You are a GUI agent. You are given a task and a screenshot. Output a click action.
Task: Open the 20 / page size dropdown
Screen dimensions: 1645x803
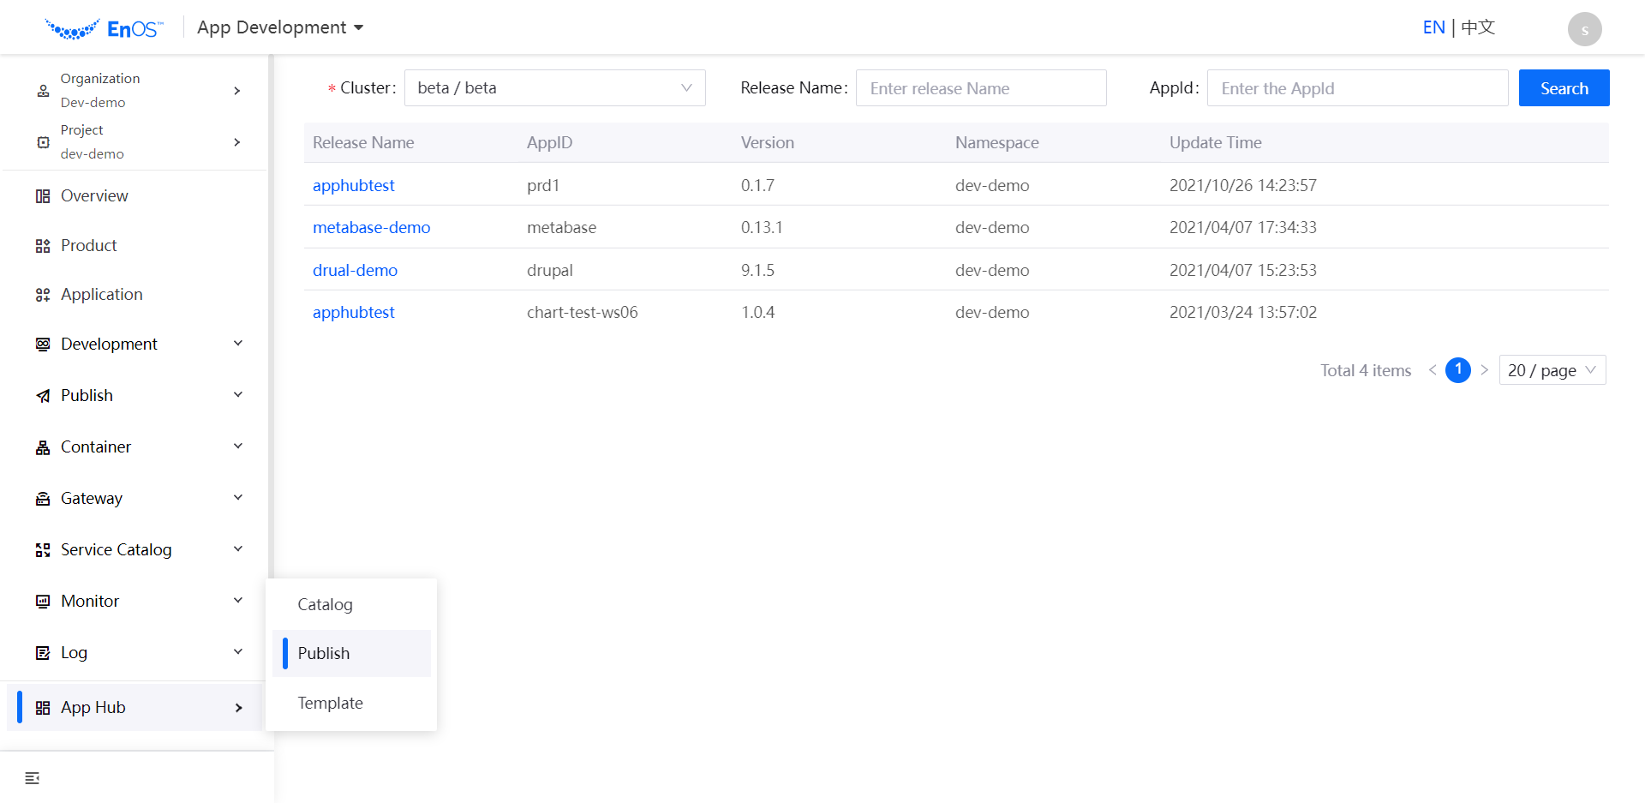pos(1552,370)
